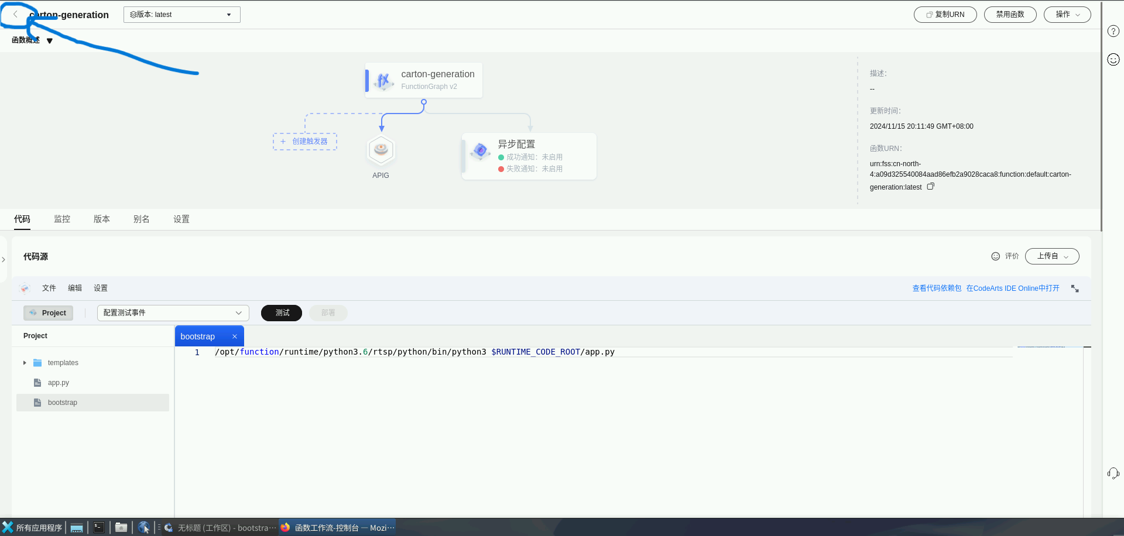Image resolution: width=1124 pixels, height=536 pixels.
Task: Click the 失败通知: 未启用 status text
Action: click(x=534, y=169)
